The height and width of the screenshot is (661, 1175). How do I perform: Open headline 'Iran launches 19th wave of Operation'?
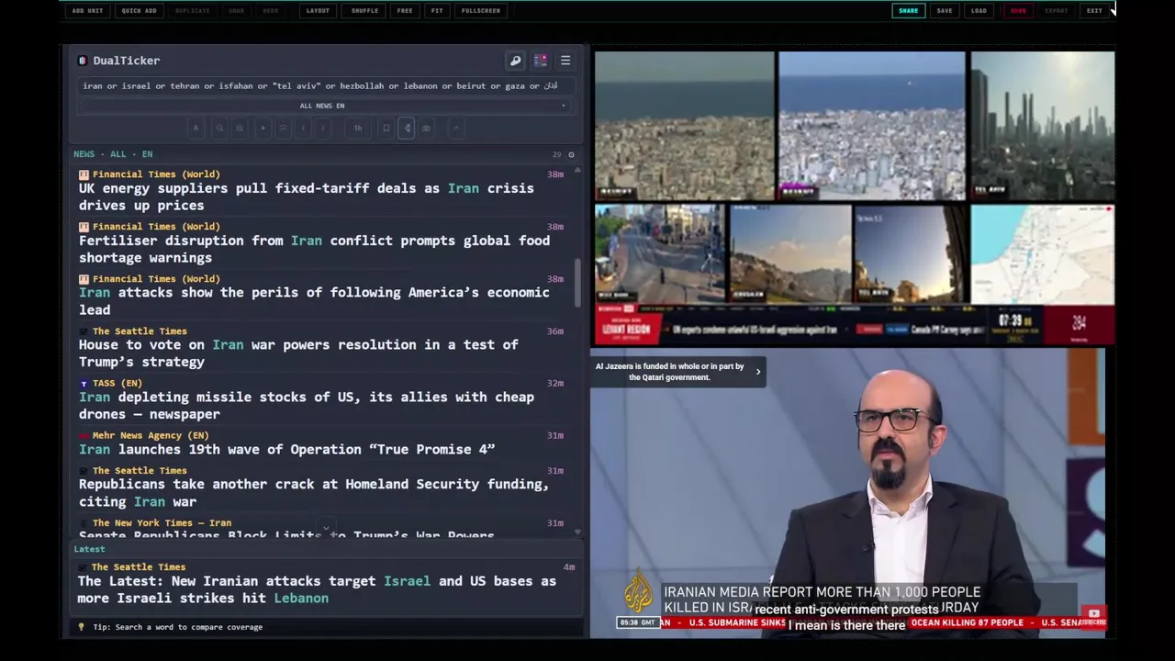tap(286, 449)
